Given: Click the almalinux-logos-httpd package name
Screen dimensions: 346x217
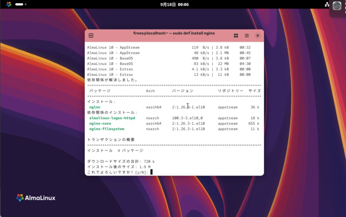Looking at the screenshot, I should pos(112,118).
